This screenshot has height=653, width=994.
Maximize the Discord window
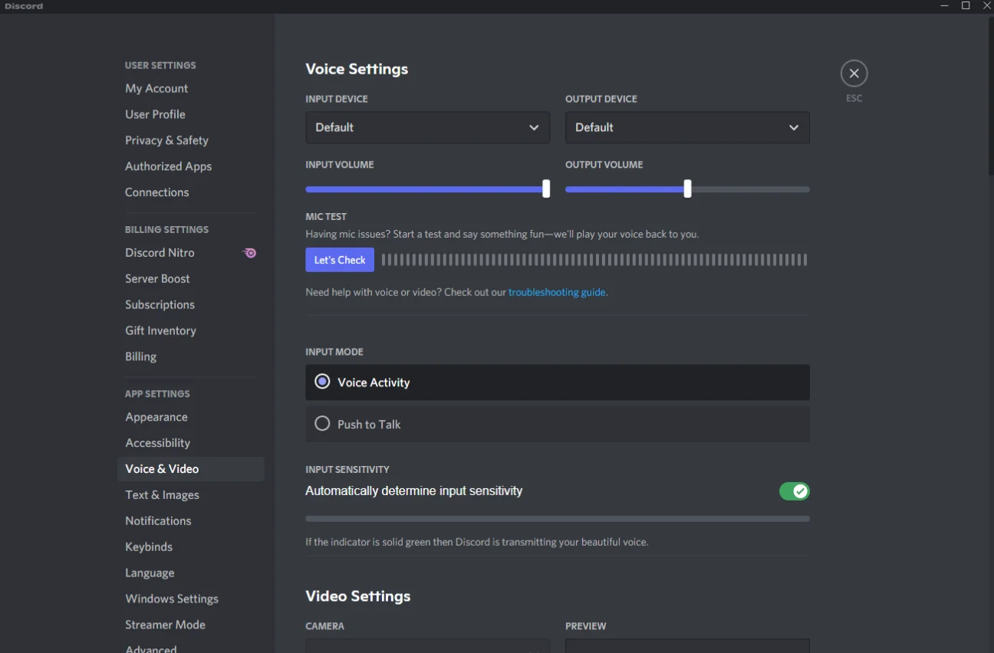pos(966,6)
